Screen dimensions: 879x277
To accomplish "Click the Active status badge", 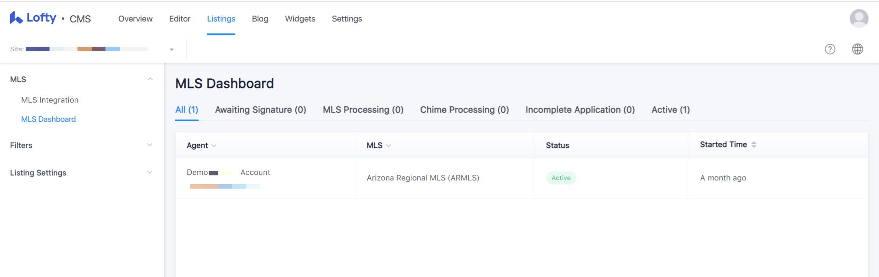I will (561, 178).
